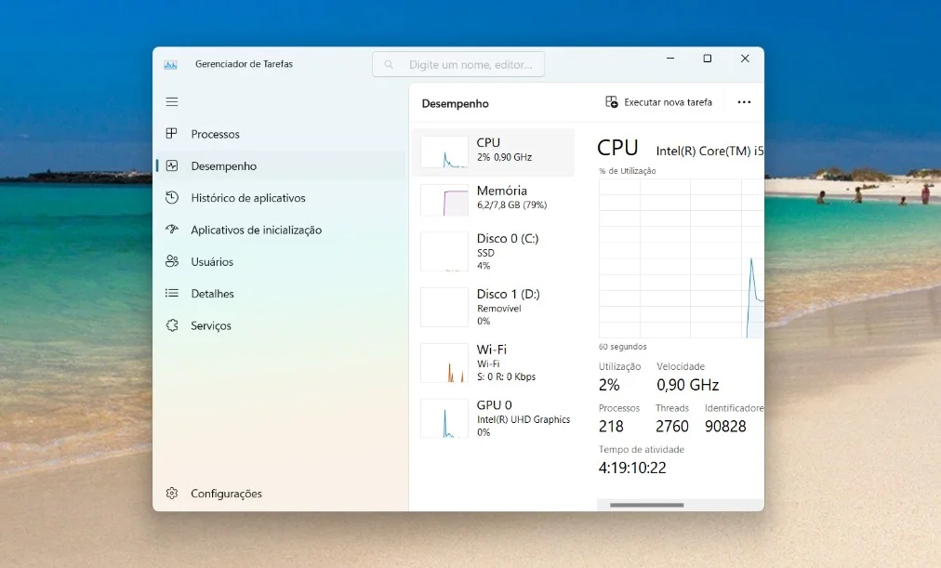
Task: Select the Processos grid icon
Action: (x=172, y=134)
